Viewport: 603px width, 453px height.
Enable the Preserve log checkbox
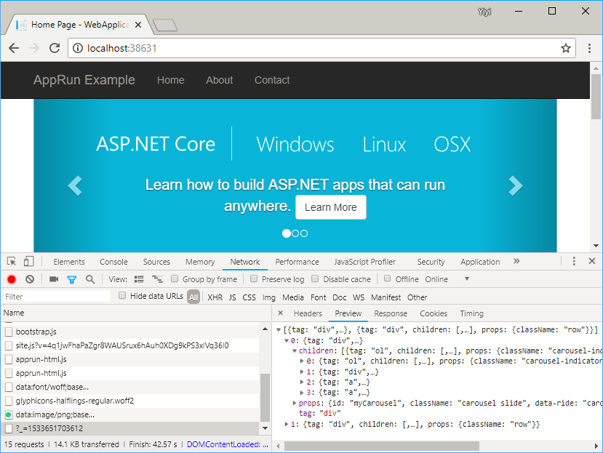point(253,279)
